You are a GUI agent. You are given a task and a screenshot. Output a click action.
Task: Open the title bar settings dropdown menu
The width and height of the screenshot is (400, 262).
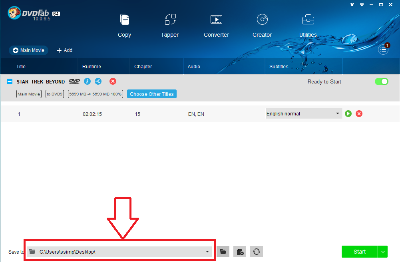[x=362, y=4]
